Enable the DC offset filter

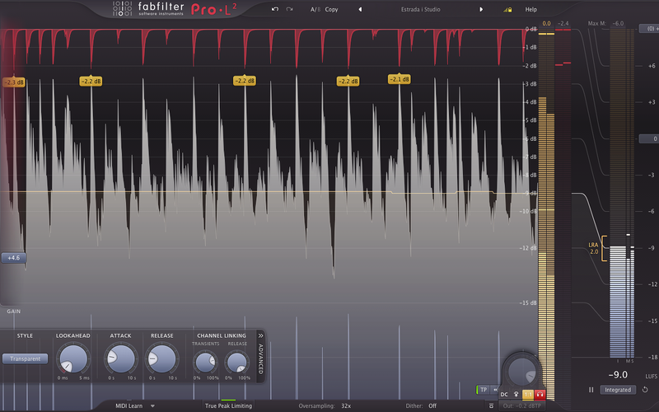click(504, 395)
